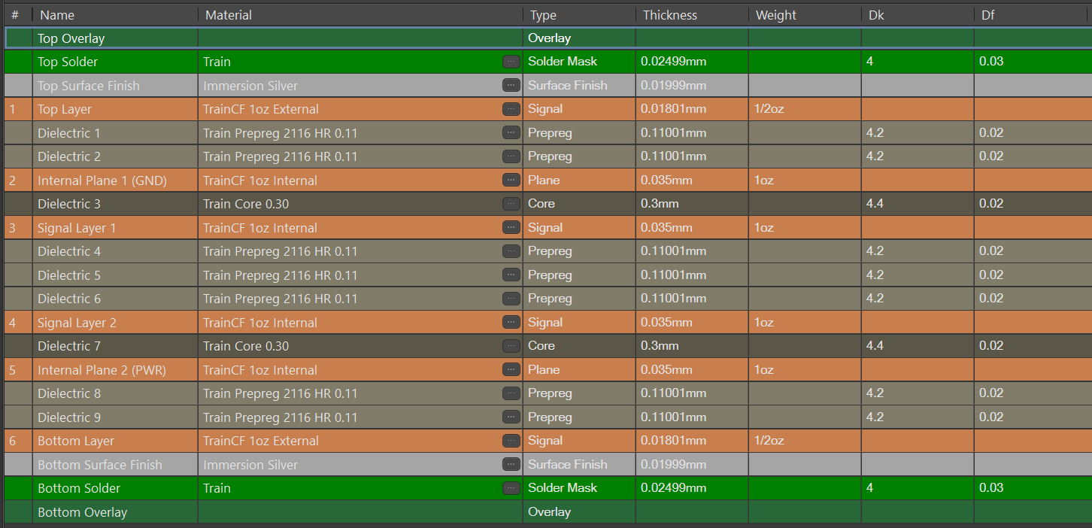The image size is (1092, 528).
Task: Click the Bottom Layer name cell
Action: (76, 441)
